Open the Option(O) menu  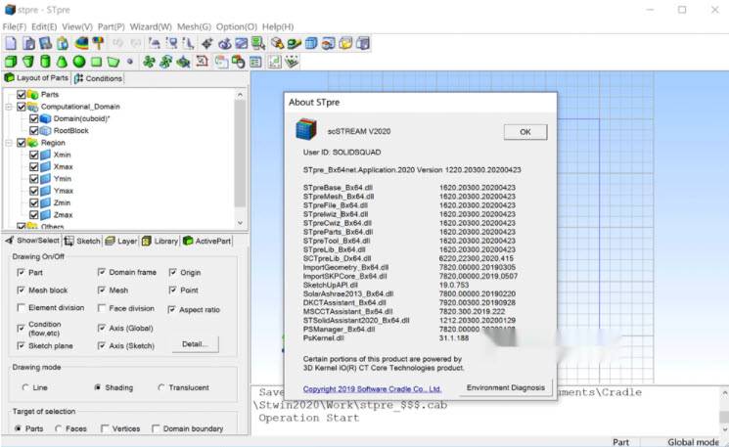click(236, 26)
